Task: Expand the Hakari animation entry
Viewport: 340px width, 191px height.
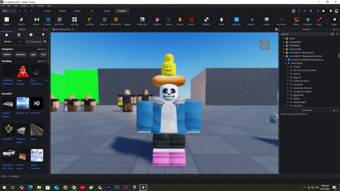Action: (x=288, y=99)
